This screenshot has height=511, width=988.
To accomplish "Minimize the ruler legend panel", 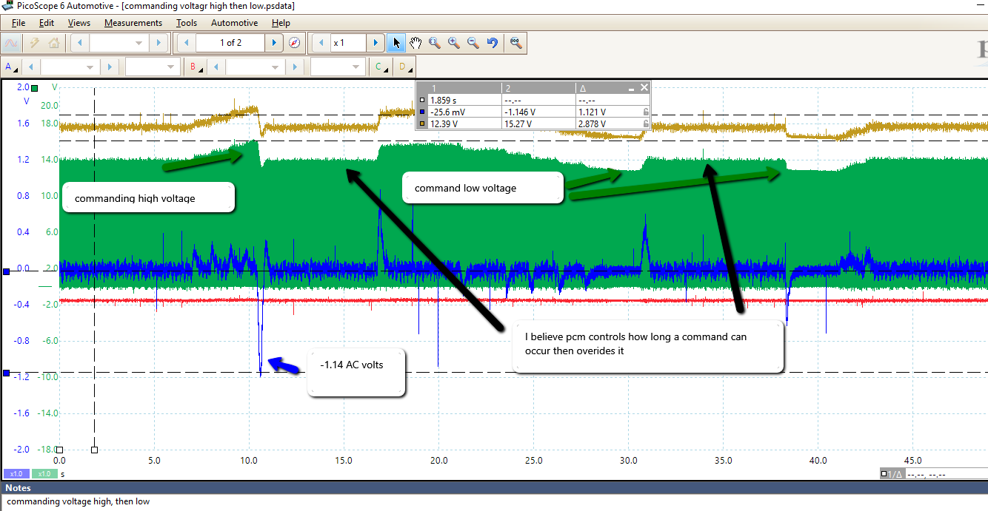I will [631, 88].
